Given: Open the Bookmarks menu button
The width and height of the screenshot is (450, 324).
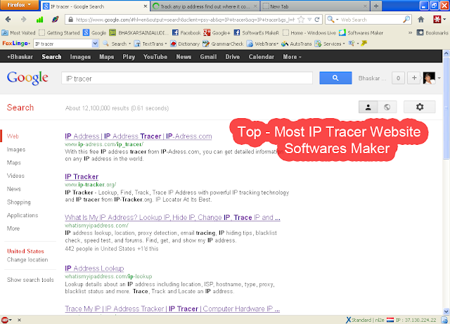Looking at the screenshot, I should 432,33.
